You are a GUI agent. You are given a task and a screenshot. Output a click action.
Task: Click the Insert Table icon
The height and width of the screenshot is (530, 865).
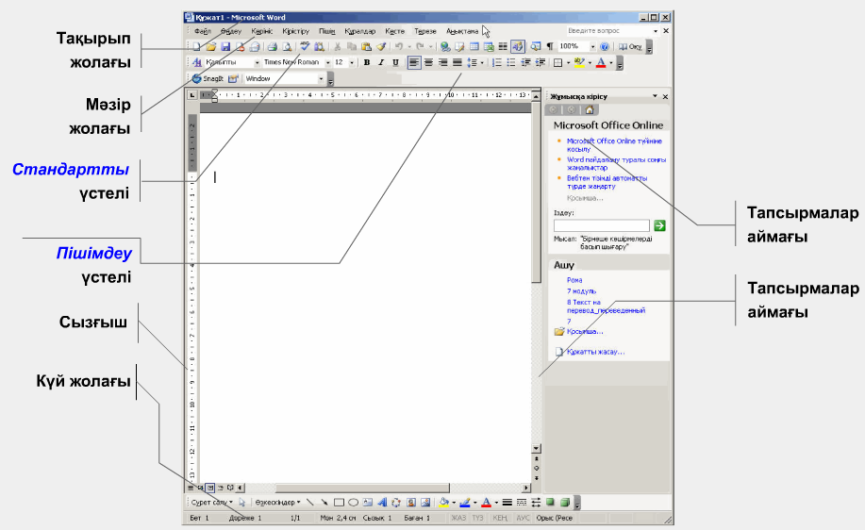point(474,46)
